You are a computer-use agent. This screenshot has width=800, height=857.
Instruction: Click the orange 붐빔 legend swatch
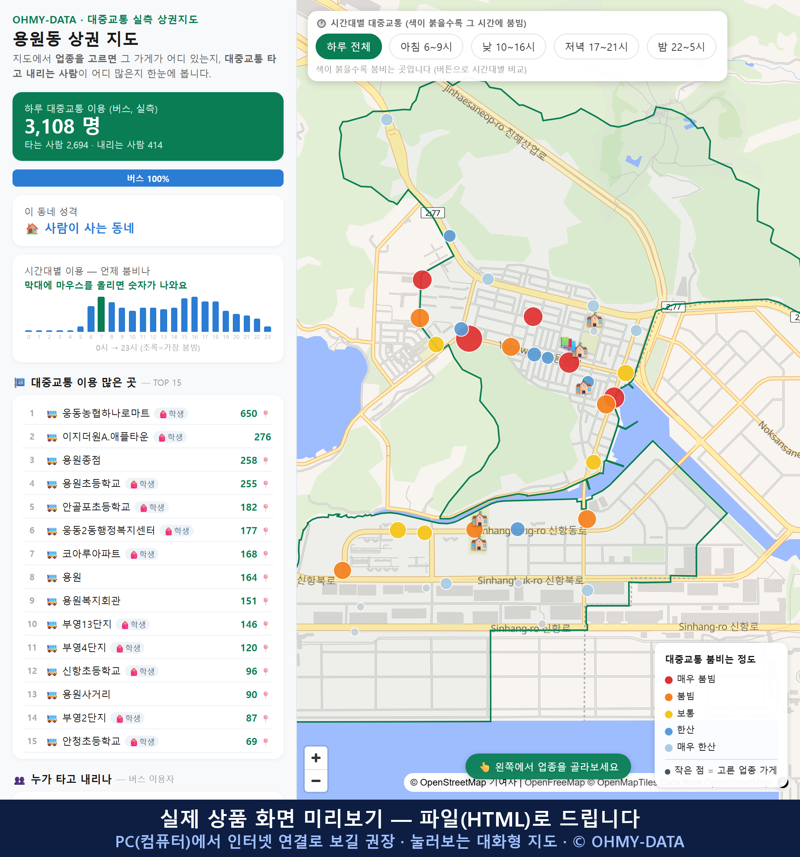coord(669,697)
